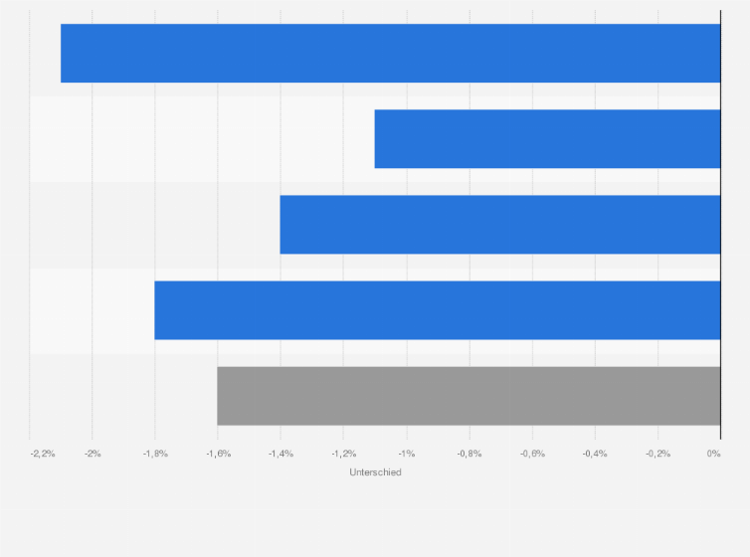Click the longest blue bar at the top
750x557 pixels.
point(390,53)
